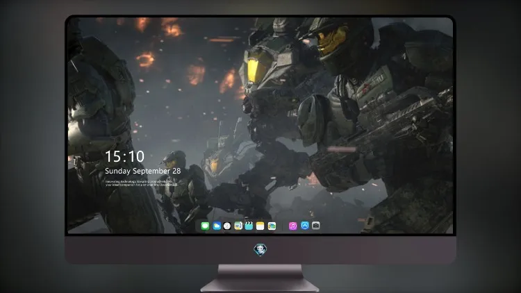The width and height of the screenshot is (521, 293).
Task: Open the Clock app in dock
Action: point(227,226)
